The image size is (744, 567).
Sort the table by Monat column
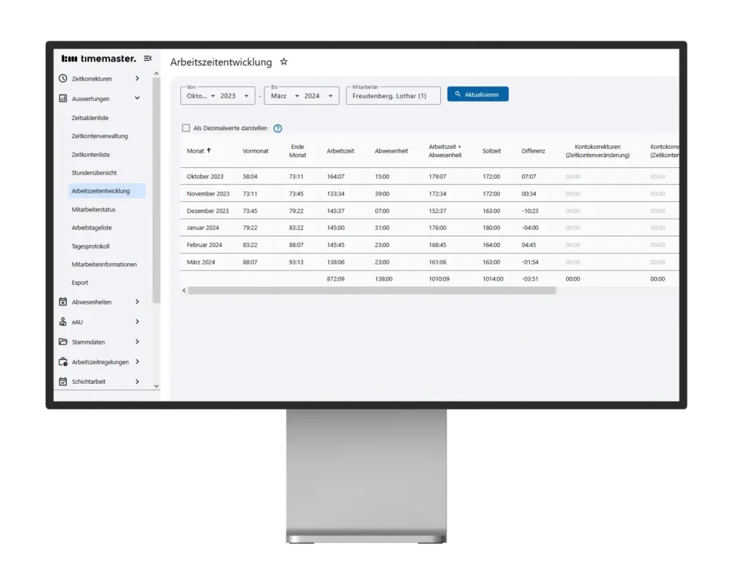196,150
